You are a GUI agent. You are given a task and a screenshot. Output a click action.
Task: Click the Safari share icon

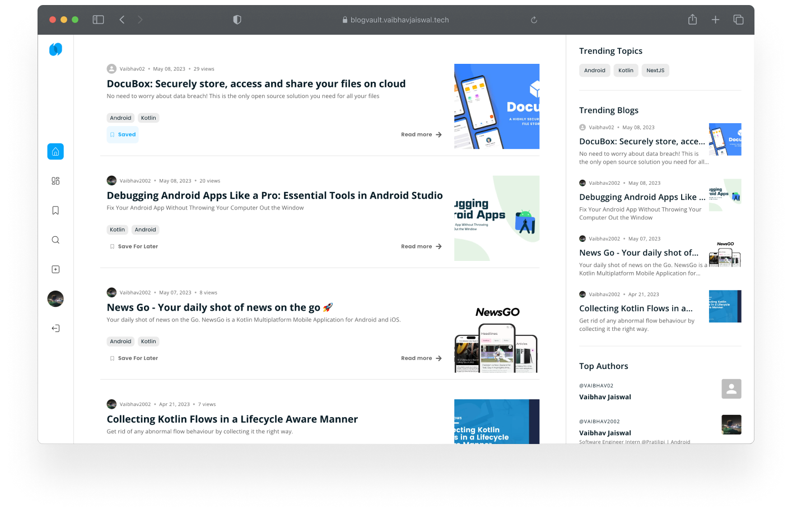692,19
